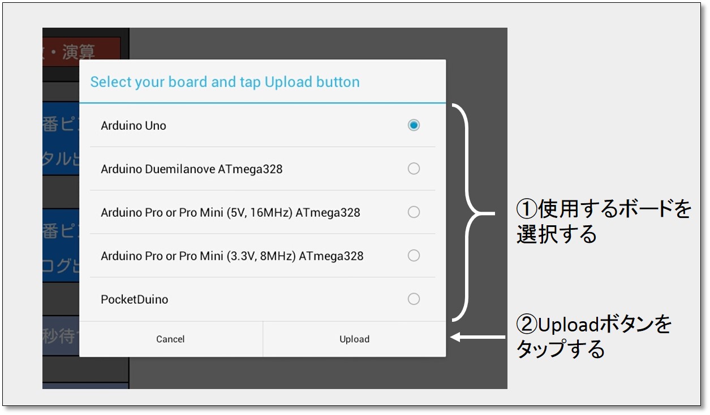The image size is (710, 415).
Task: Pick the PocketDuino radio button
Action: click(x=414, y=299)
